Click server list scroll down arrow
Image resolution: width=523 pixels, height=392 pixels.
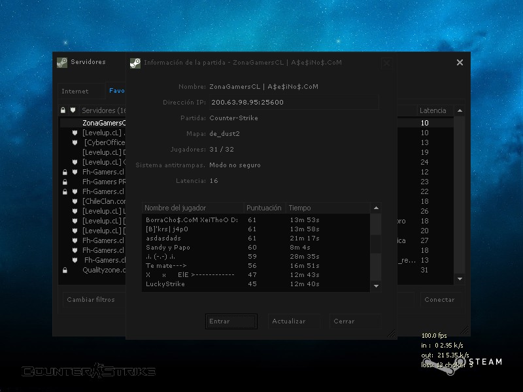[x=460, y=279]
